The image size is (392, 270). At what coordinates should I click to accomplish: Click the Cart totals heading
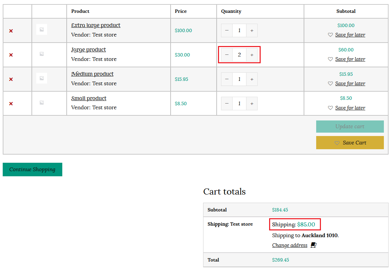pyautogui.click(x=224, y=192)
